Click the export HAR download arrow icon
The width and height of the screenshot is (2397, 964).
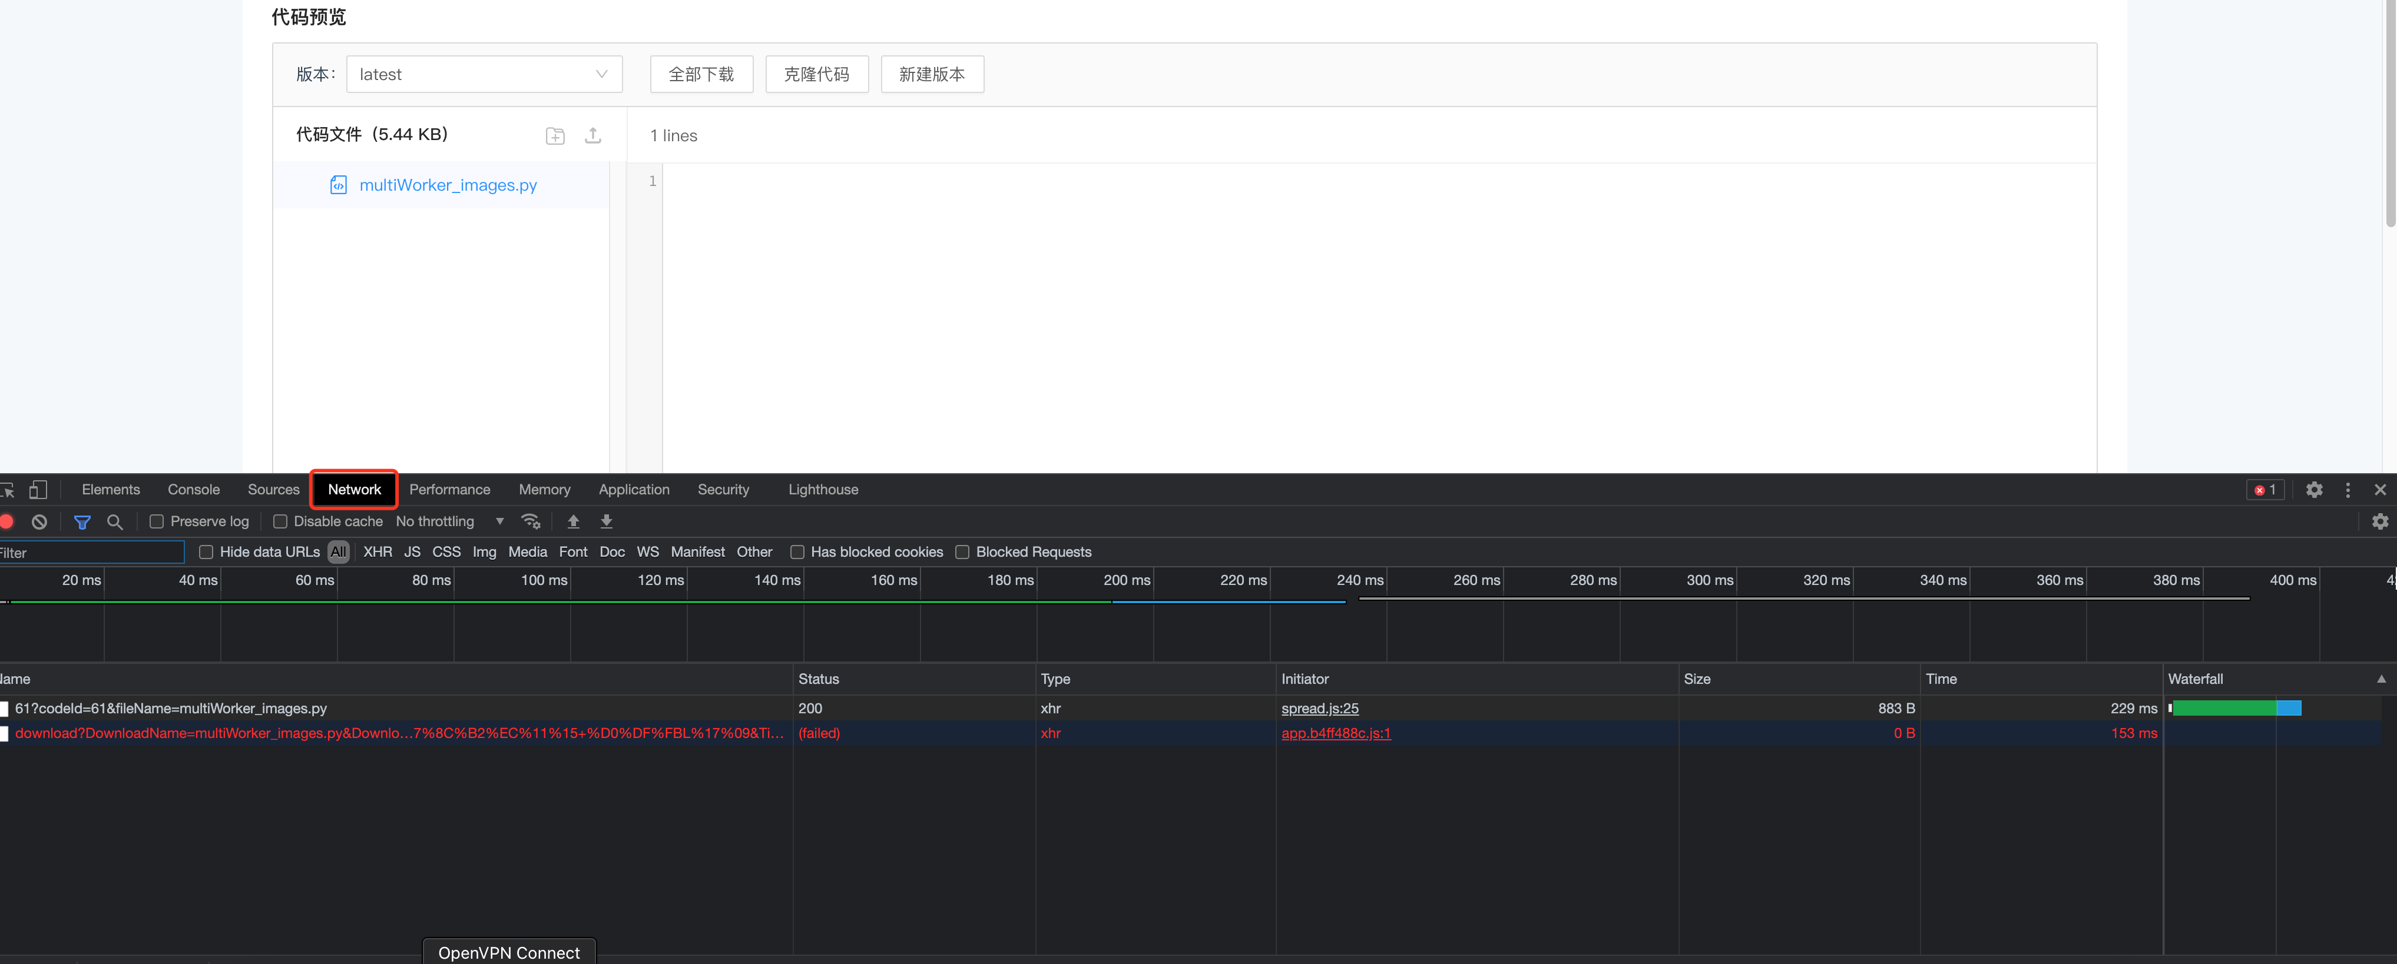(607, 521)
